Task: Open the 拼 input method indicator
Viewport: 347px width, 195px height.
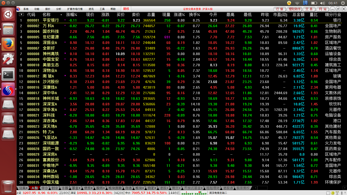Action: [306, 3]
